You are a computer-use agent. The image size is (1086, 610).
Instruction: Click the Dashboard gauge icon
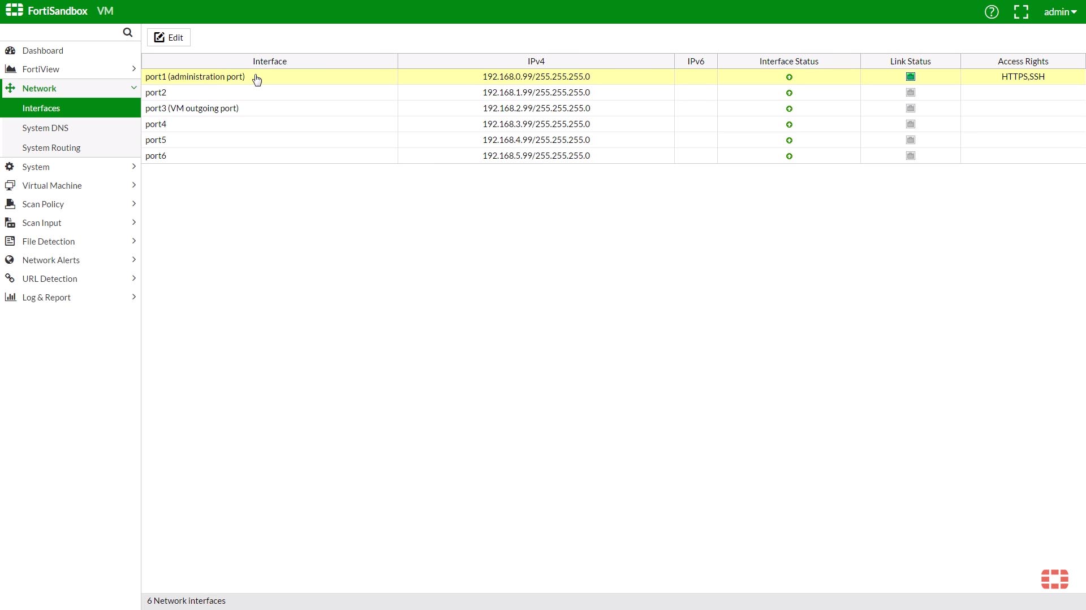(x=10, y=51)
